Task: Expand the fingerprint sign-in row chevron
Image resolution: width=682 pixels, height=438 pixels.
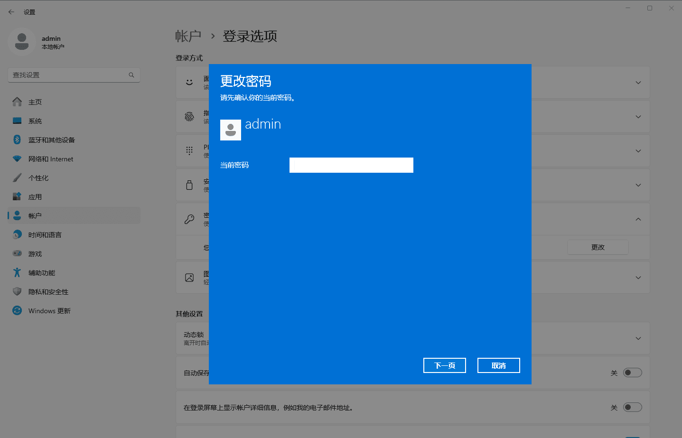Action: [x=638, y=117]
